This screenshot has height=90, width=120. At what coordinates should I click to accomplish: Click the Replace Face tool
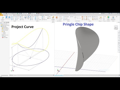click(x=95, y=17)
